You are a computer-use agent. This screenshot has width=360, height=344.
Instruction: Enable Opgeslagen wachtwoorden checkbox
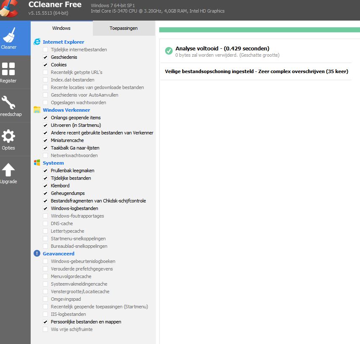(x=45, y=102)
